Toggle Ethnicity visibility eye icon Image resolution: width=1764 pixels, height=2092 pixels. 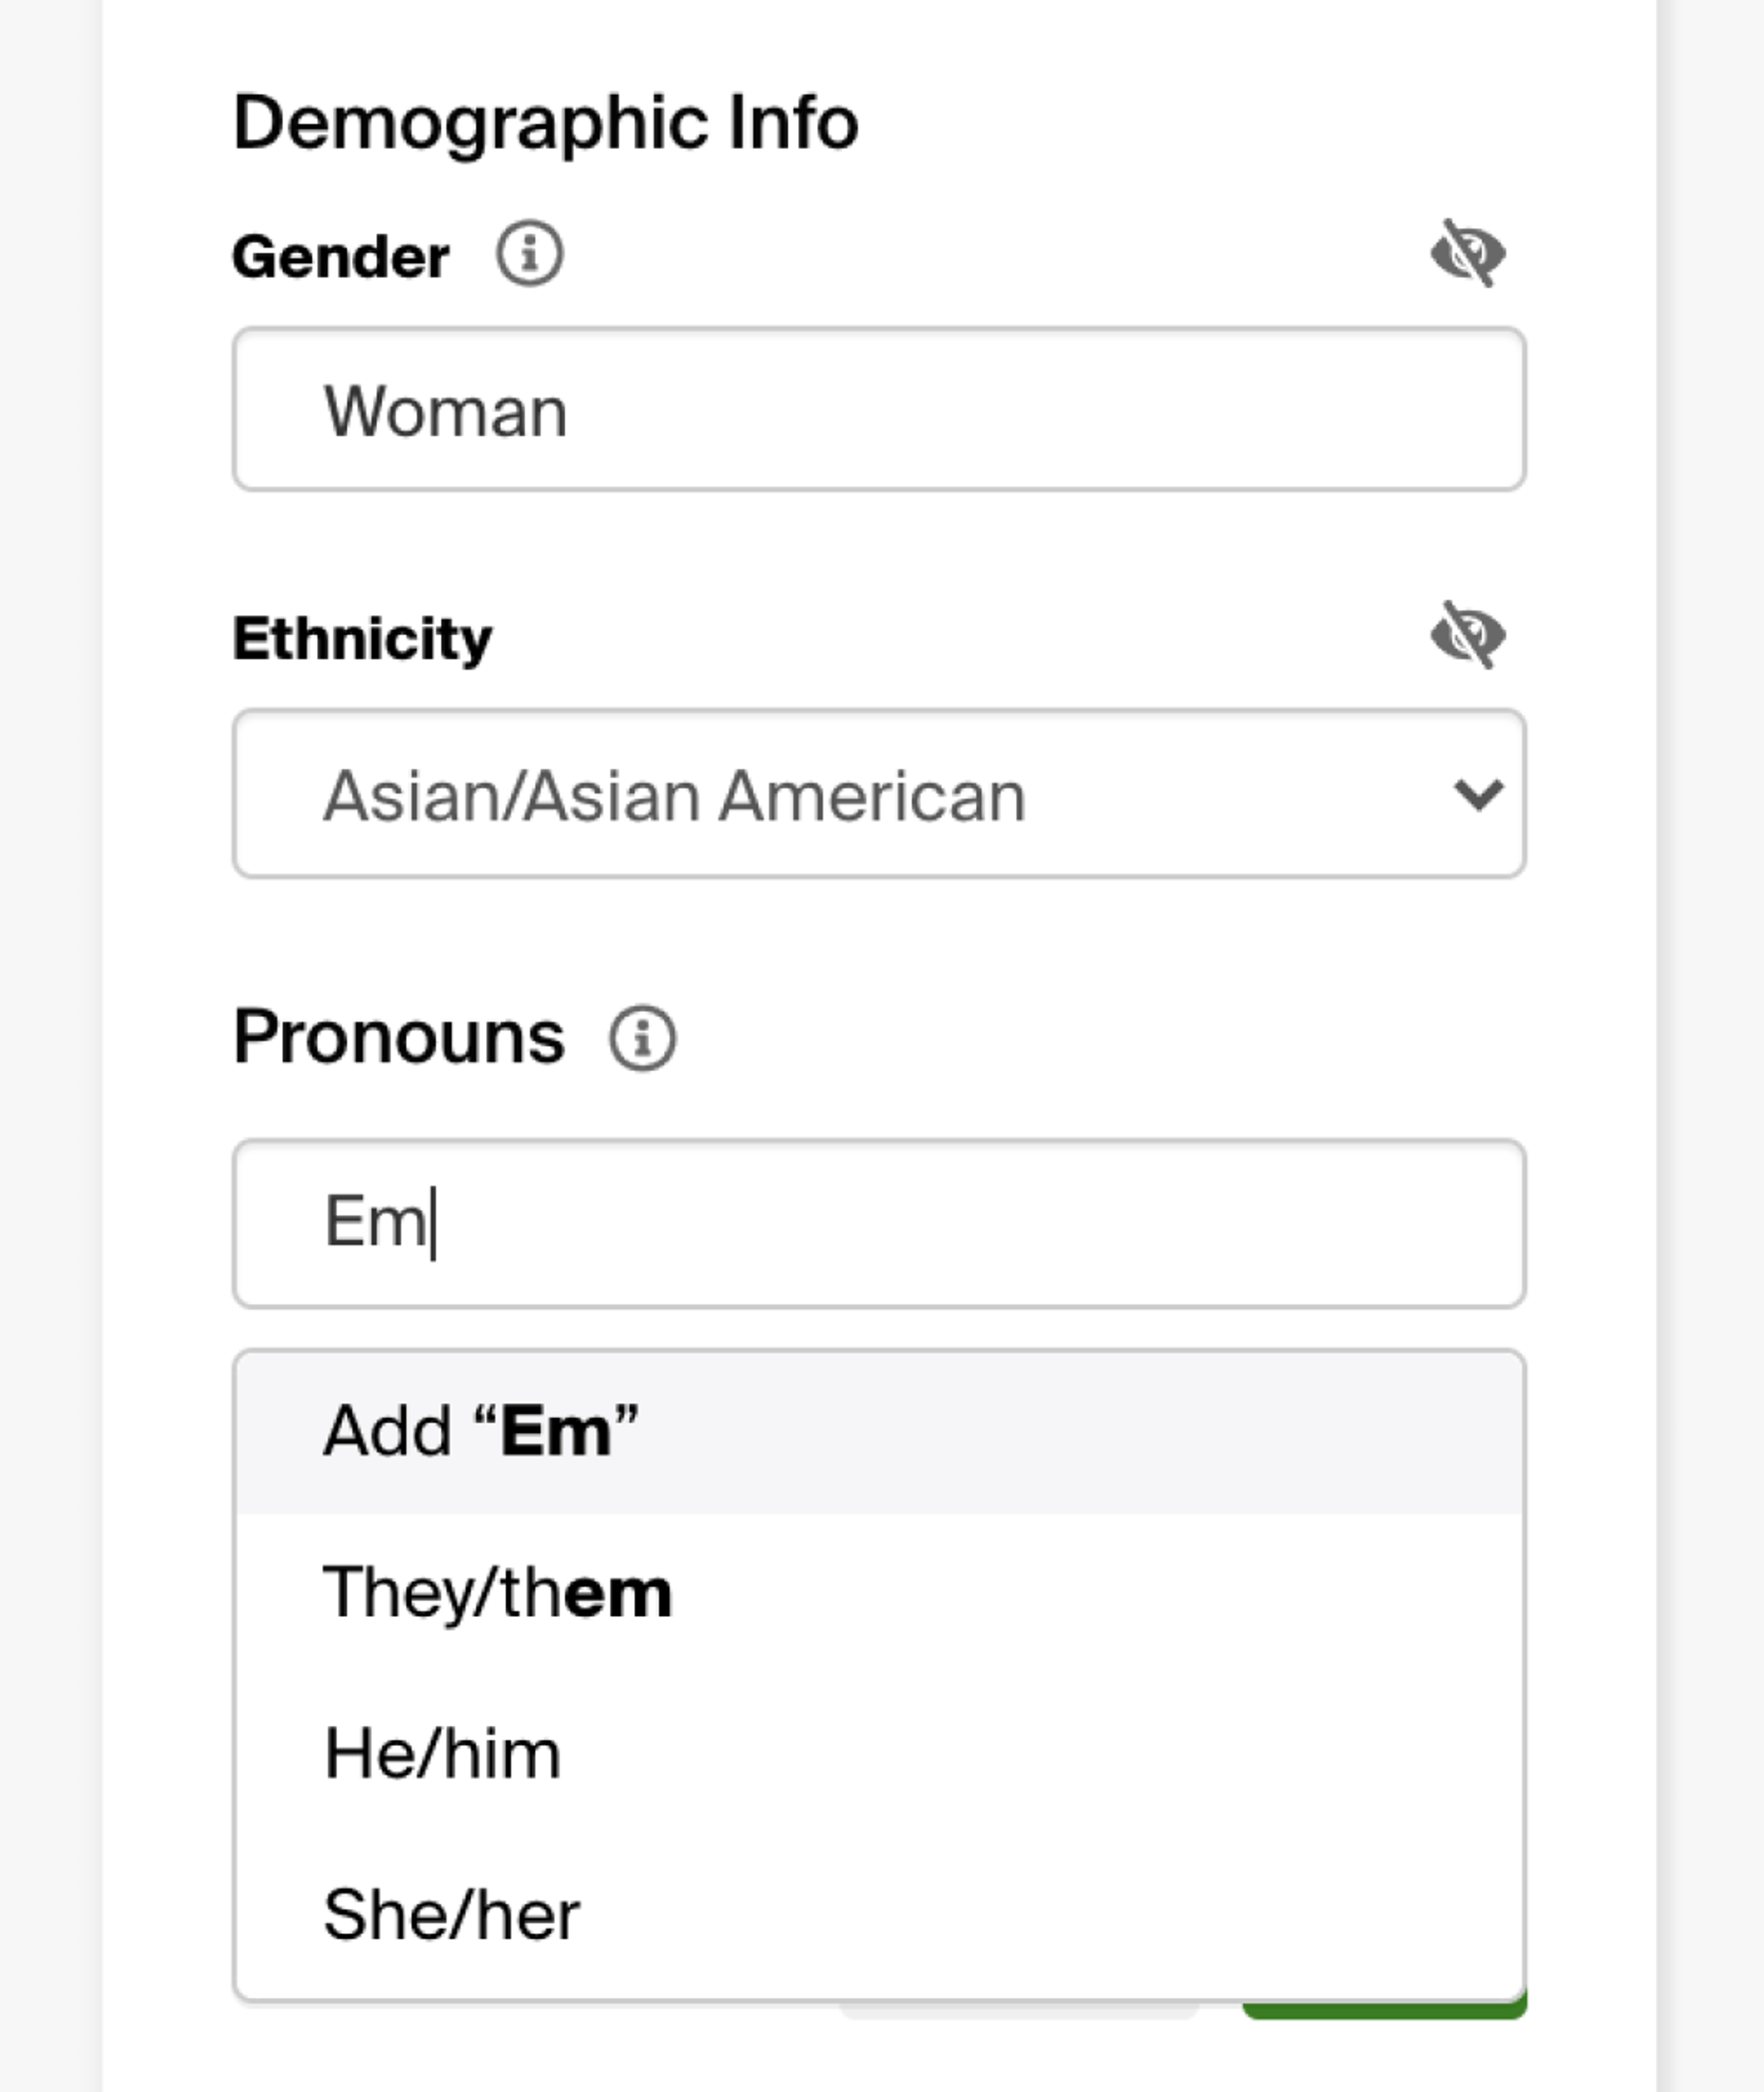click(x=1467, y=634)
